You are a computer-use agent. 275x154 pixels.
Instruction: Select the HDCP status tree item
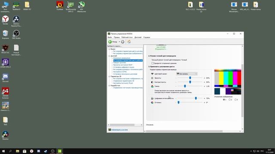click(x=122, y=65)
